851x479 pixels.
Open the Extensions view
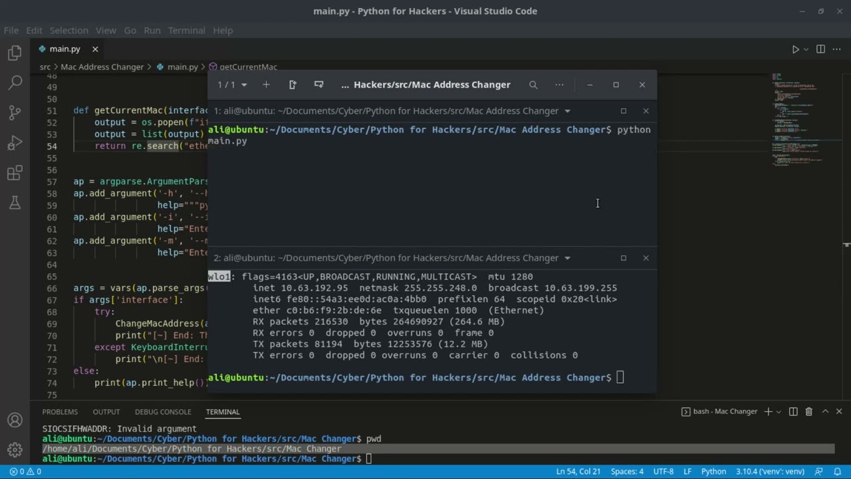[15, 174]
